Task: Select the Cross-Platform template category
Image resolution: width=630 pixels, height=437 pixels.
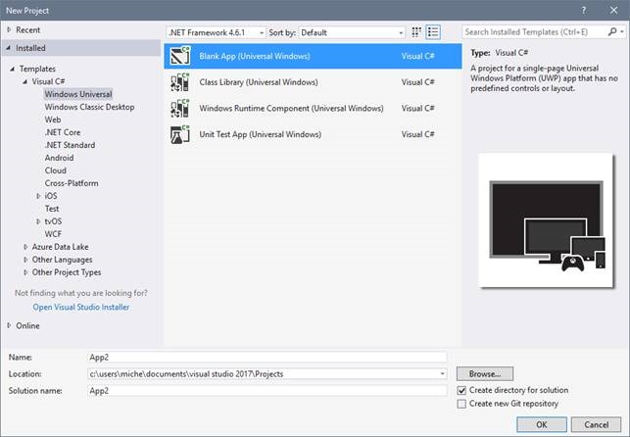Action: (72, 183)
